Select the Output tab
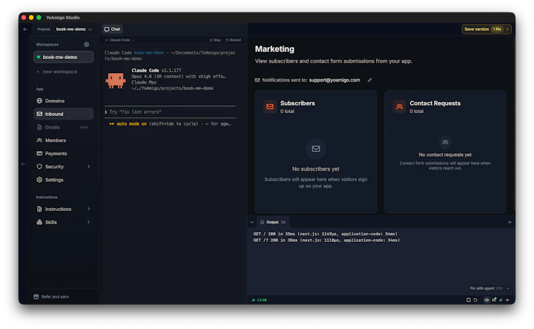534x329 pixels. tap(273, 222)
